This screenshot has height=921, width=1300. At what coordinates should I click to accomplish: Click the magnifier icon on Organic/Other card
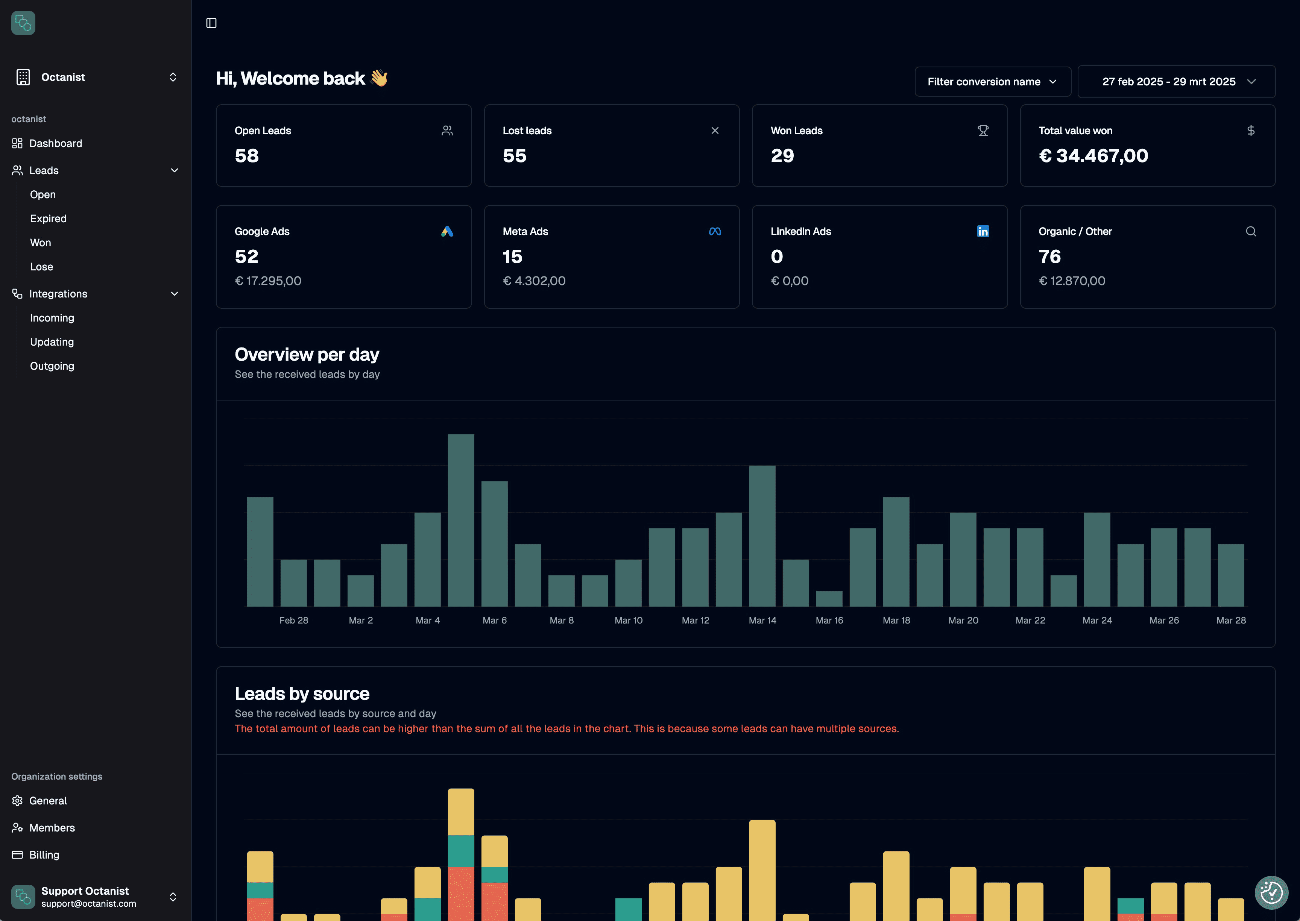point(1251,231)
